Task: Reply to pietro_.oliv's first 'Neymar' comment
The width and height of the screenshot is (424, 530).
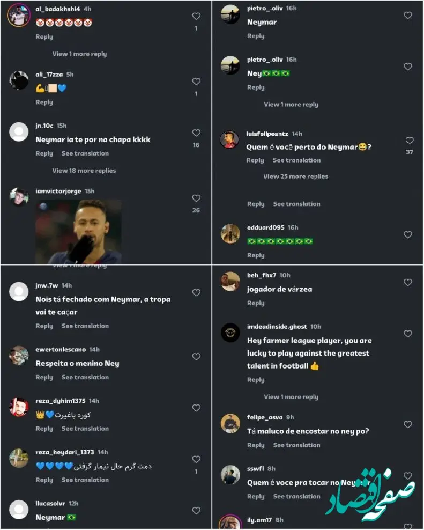Action: click(256, 36)
